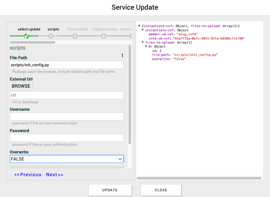Click the File Path input field
Image resolution: width=270 pixels, height=197 pixels.
coord(66,65)
